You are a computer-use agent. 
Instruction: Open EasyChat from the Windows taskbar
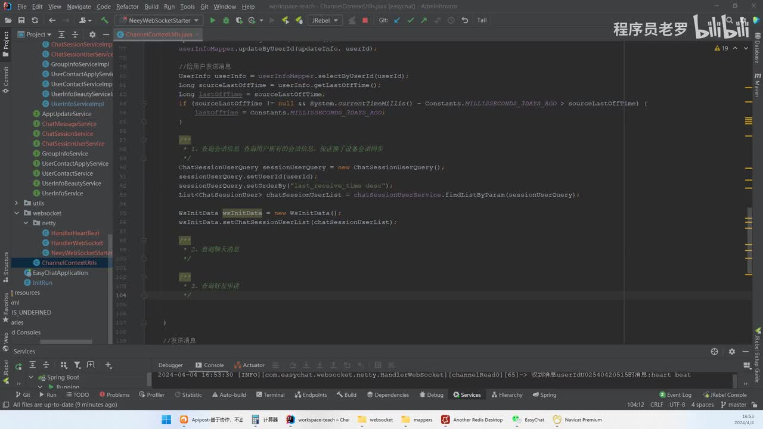point(528,419)
